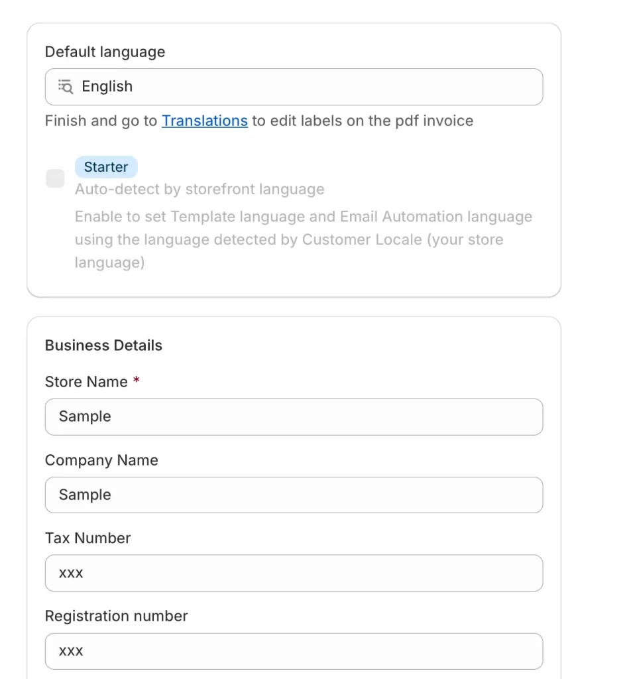This screenshot has width=625, height=679.
Task: Click the Starter label above auto-detect
Action: (x=106, y=166)
